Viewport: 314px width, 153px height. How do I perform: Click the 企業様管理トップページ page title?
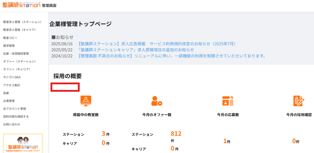click(x=80, y=24)
